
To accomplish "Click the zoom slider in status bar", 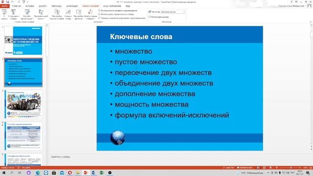I will point(291,168).
